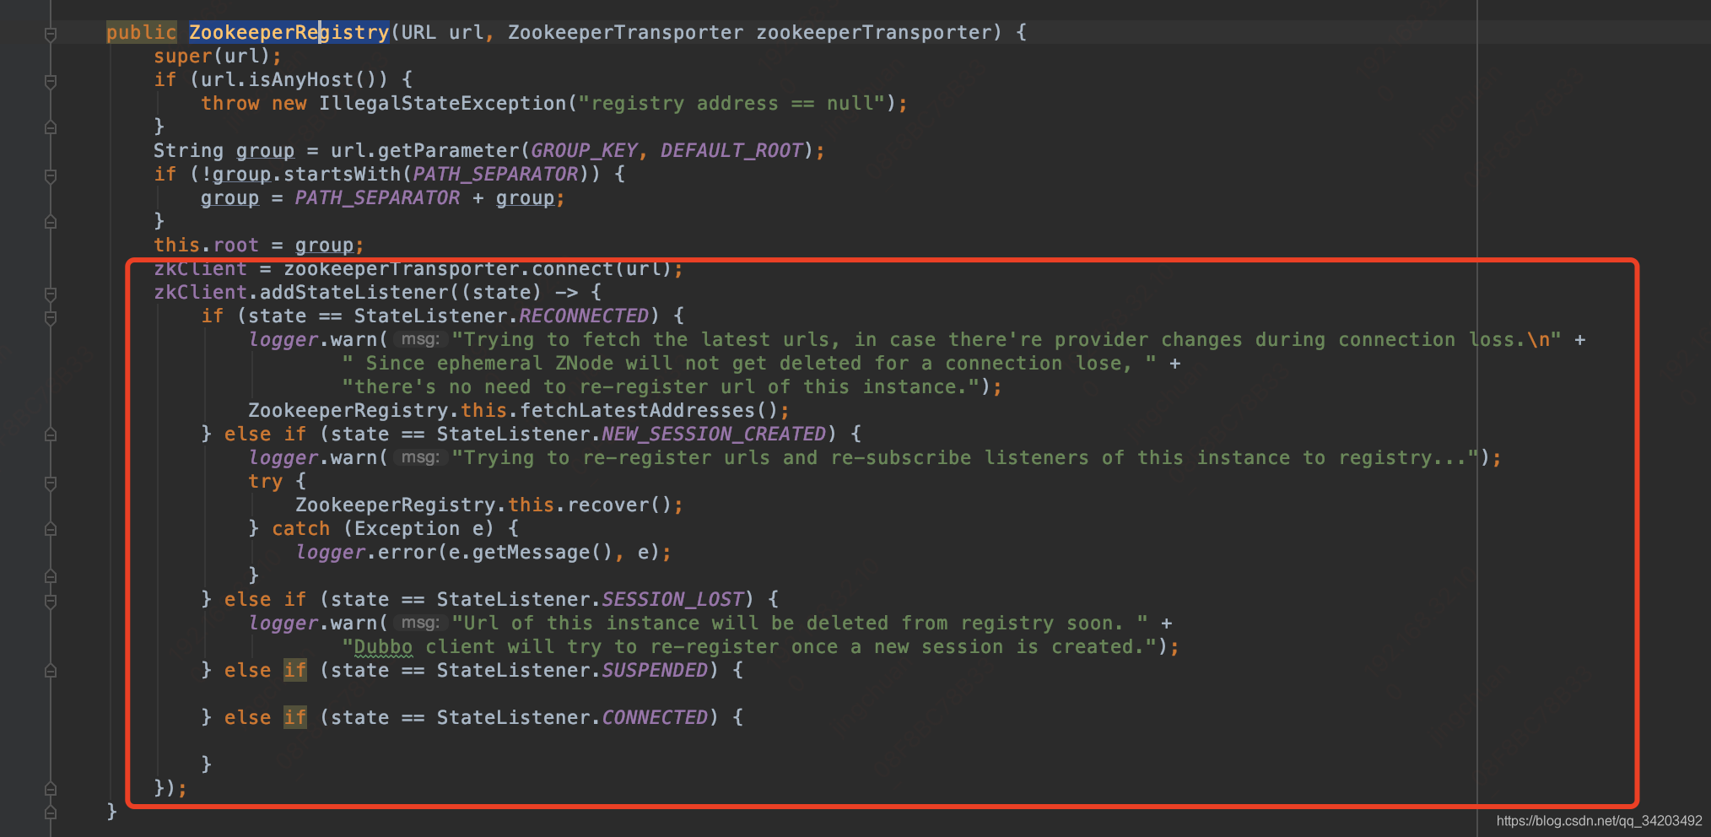Collapse the StateListener.RECONNECTED if block

(51, 317)
